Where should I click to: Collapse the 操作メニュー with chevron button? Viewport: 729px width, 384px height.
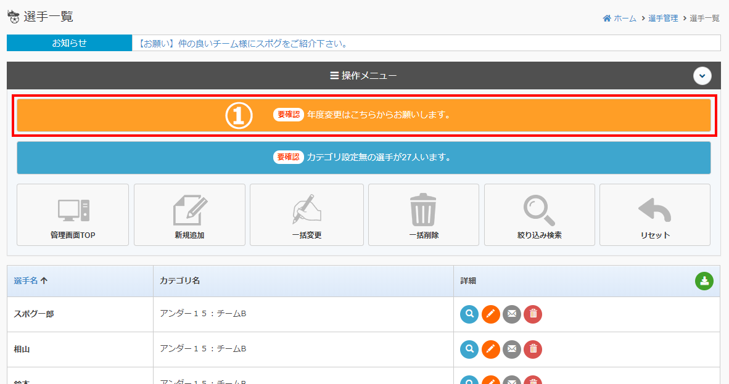pyautogui.click(x=702, y=76)
